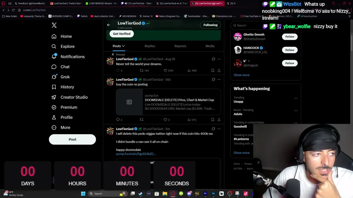Toggle the Following button for LowTierGod
Screen dimensions: 353x198
point(210,25)
